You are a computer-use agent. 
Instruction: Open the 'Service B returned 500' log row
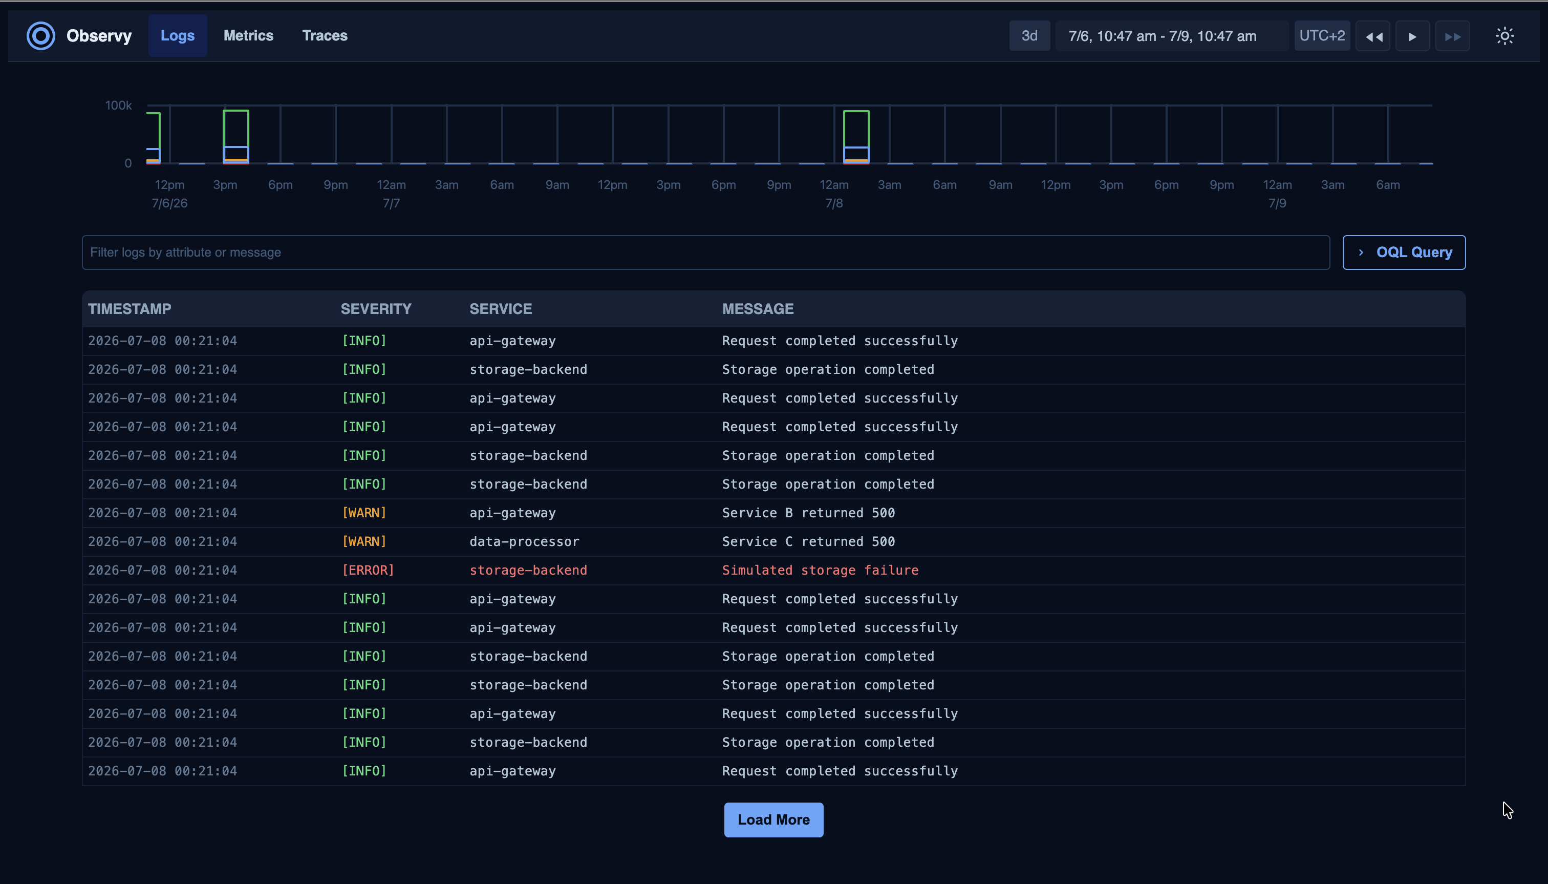[x=773, y=513]
